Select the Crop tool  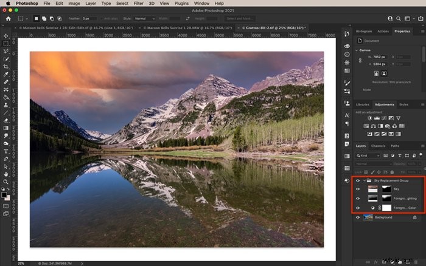click(5, 66)
